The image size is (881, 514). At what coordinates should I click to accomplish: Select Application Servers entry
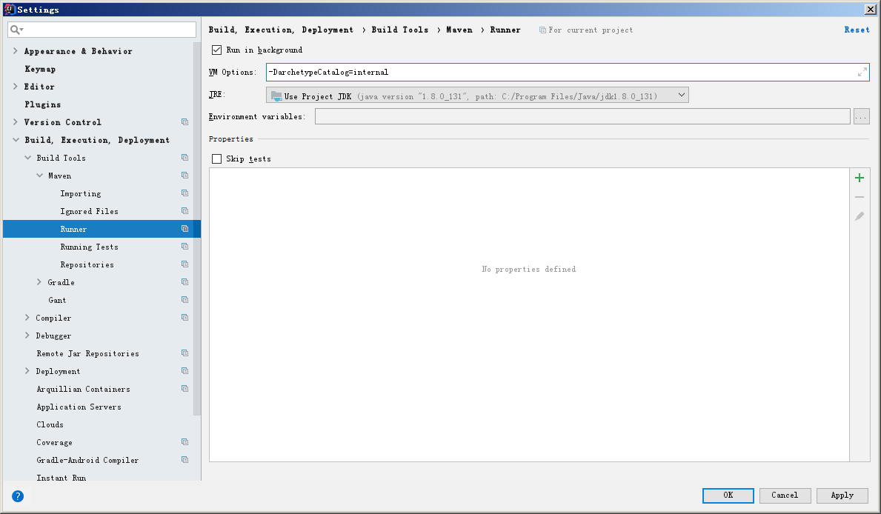pyautogui.click(x=79, y=407)
